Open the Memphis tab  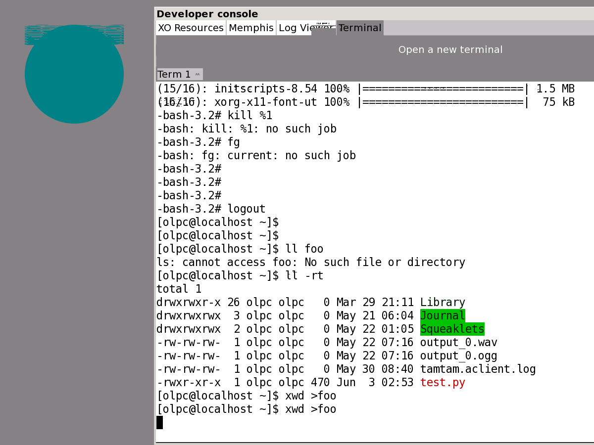251,28
